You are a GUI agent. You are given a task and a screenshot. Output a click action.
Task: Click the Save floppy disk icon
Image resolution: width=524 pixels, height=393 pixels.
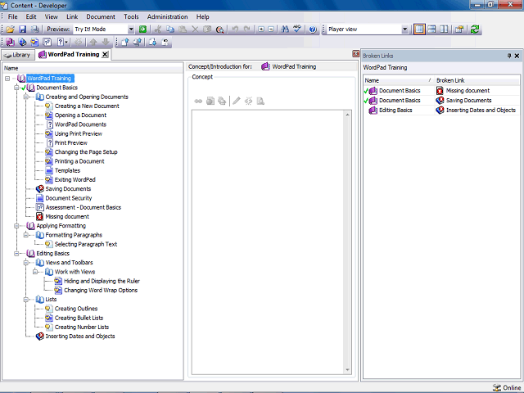pyautogui.click(x=22, y=29)
